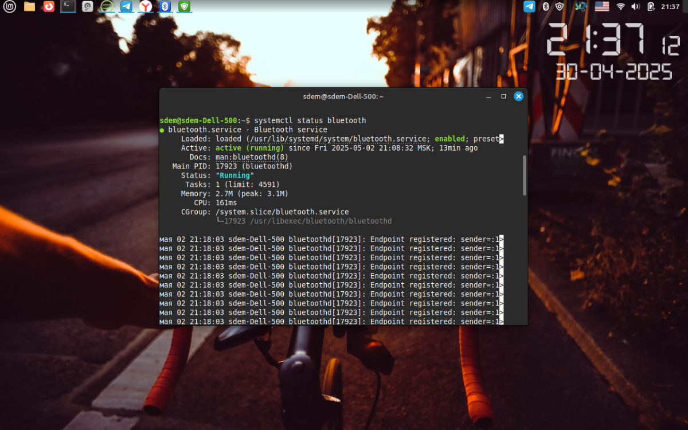Click the green sdem@sdem-Dell-500 prompt
This screenshot has width=688, height=430.
[x=198, y=120]
